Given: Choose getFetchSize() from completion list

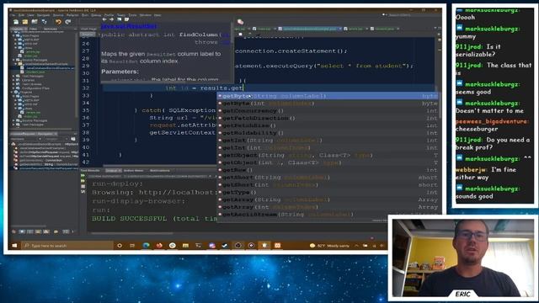Looking at the screenshot, I should coord(328,125).
